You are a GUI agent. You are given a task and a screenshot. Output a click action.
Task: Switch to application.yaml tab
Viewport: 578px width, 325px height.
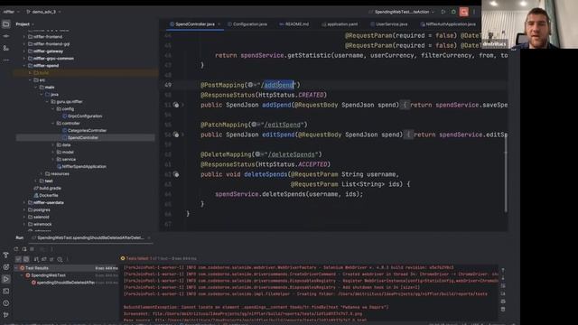point(340,24)
